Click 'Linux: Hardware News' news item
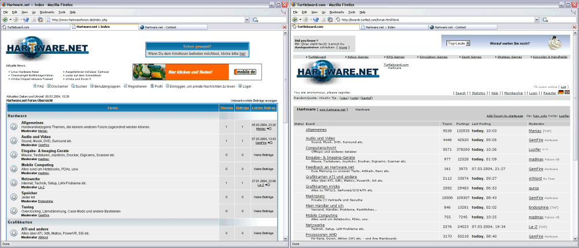 [25, 72]
